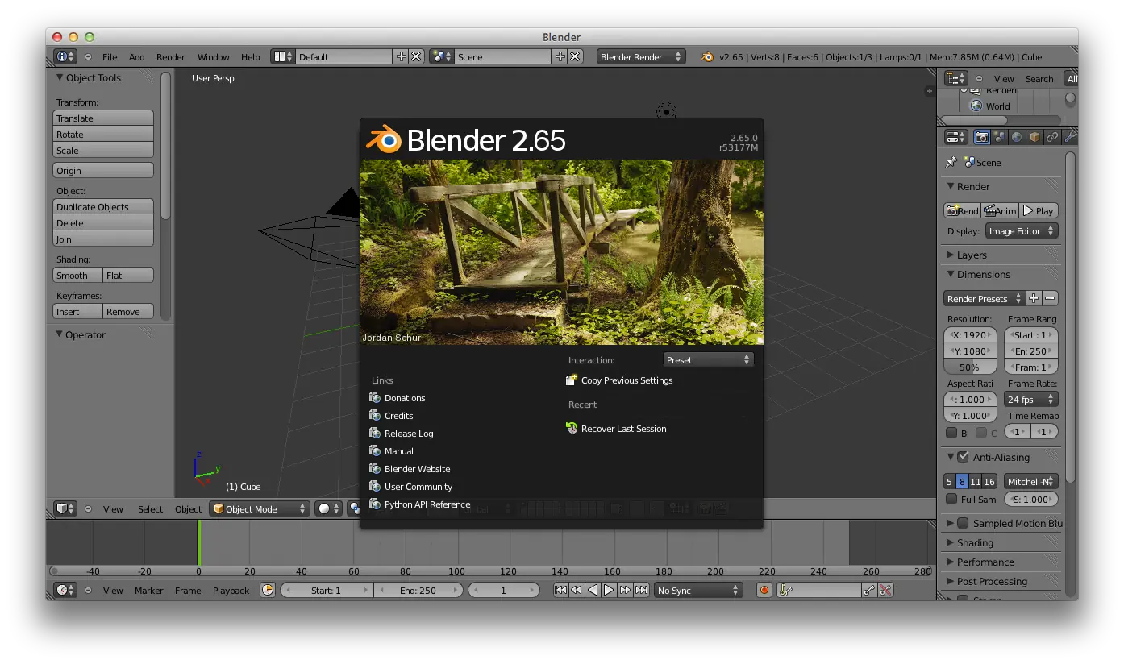Click the anti-aliasing filter size S slider
The image size is (1124, 664).
pos(1031,500)
